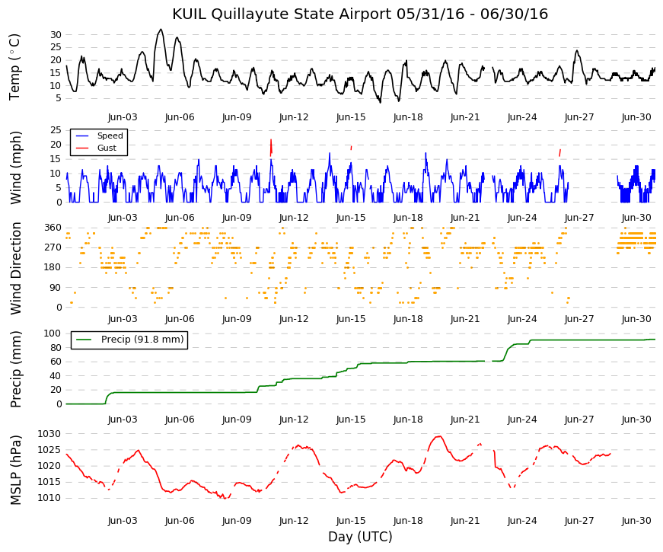Click the Jun-30 tick under the MSLP plot
The height and width of the screenshot is (552, 663).
(x=636, y=521)
